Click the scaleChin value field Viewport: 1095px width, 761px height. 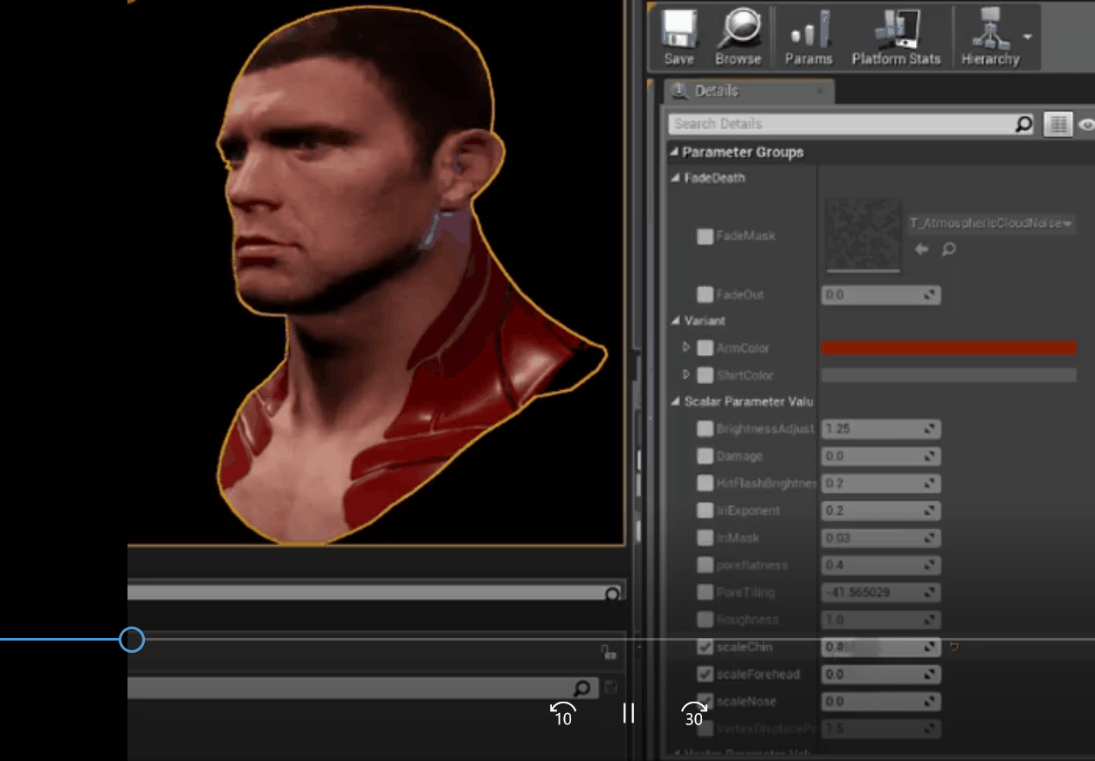[880, 648]
